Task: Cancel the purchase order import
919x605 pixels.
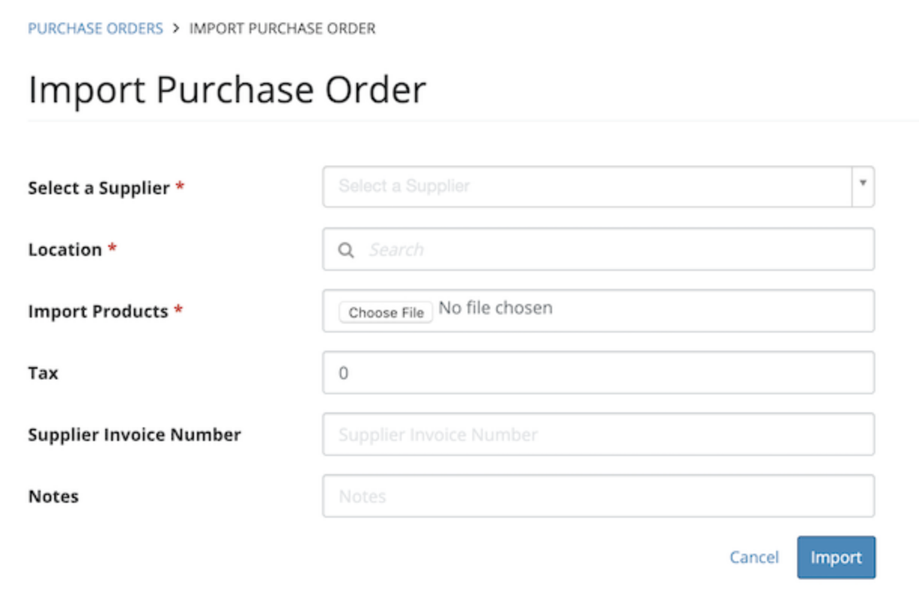Action: [754, 558]
